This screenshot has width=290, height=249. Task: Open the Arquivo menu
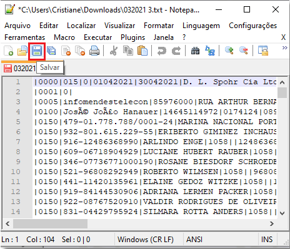click(x=17, y=26)
